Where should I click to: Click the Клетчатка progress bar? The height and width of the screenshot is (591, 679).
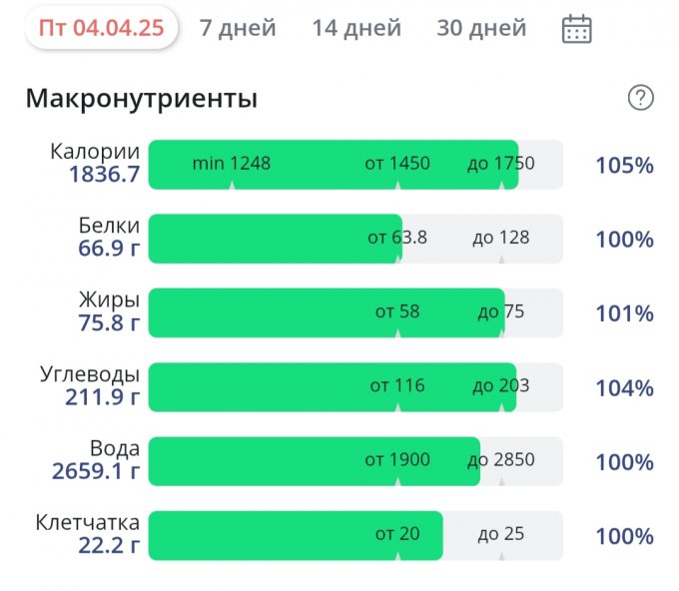click(x=355, y=536)
